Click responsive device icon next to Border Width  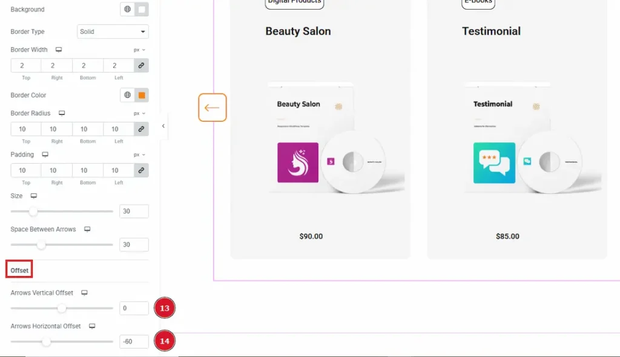tap(59, 50)
